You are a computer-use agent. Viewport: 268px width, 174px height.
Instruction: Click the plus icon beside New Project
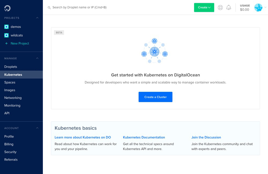point(6,43)
